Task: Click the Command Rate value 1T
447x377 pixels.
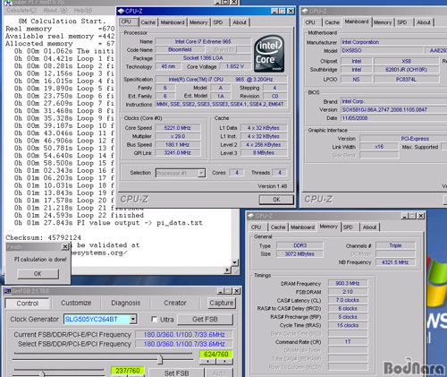Action: point(348,342)
